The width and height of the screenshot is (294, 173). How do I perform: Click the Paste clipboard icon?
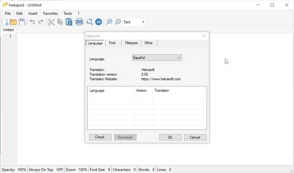coord(69,22)
